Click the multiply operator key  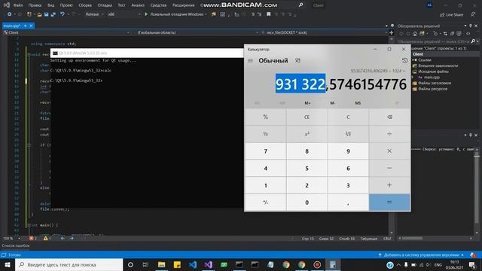(389, 151)
